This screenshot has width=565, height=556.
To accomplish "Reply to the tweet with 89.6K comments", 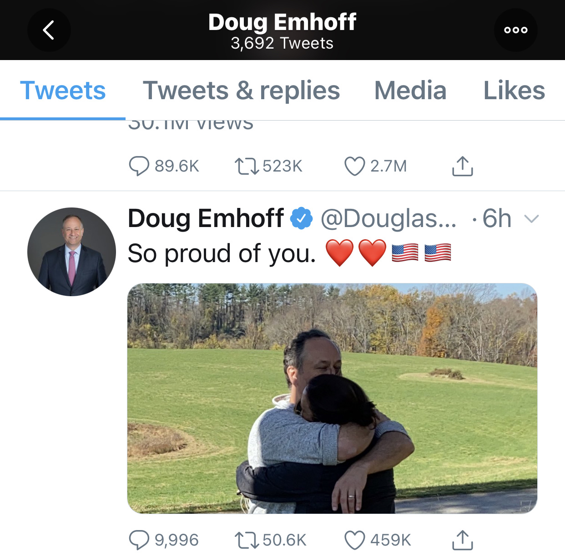I will (139, 166).
